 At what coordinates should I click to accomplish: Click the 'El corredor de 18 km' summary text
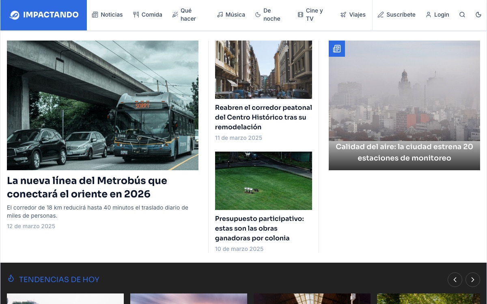[x=97, y=212]
